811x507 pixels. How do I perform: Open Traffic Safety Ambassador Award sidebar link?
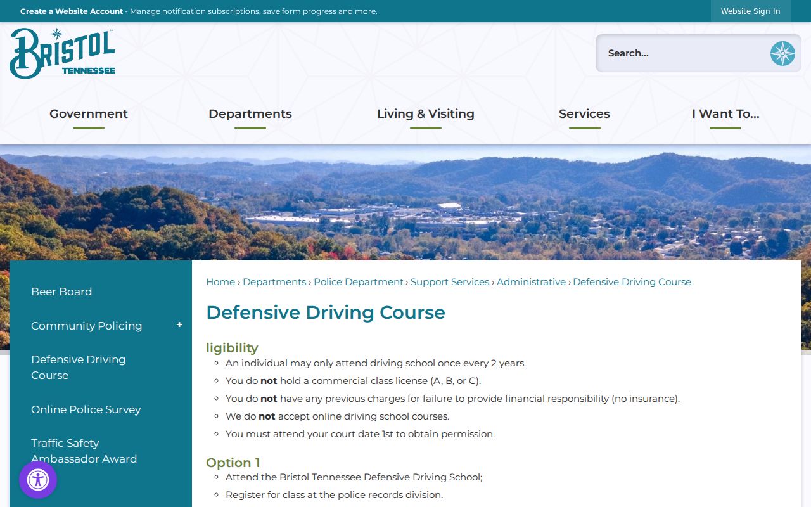tap(84, 451)
